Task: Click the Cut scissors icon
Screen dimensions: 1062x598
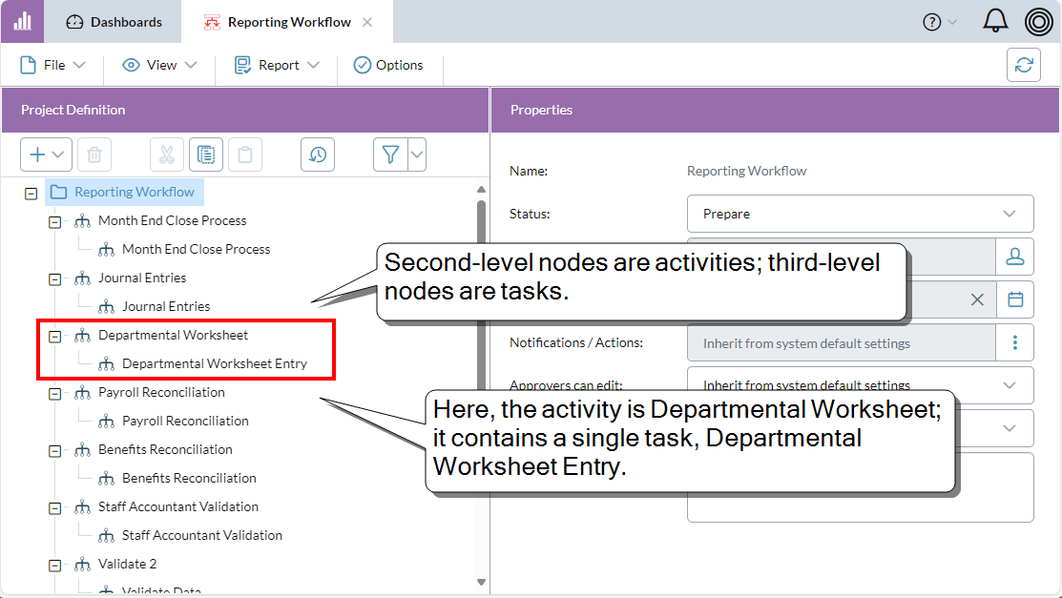Action: click(167, 155)
